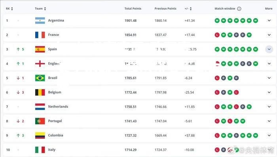The width and height of the screenshot is (277, 157).
Task: Sort table by RK column arrows
Action: [x=12, y=9]
